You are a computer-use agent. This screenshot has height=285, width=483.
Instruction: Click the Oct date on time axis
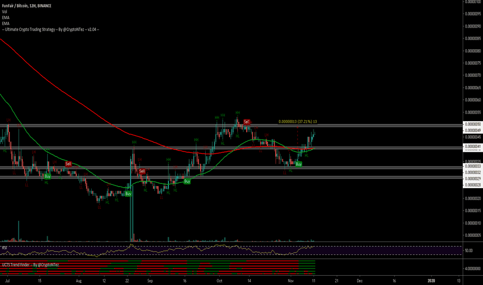point(219,281)
